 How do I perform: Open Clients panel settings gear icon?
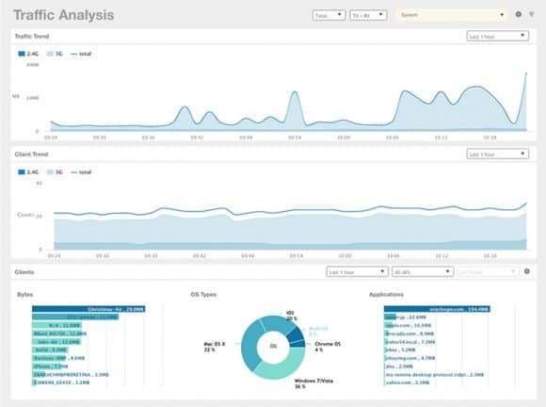click(x=527, y=271)
